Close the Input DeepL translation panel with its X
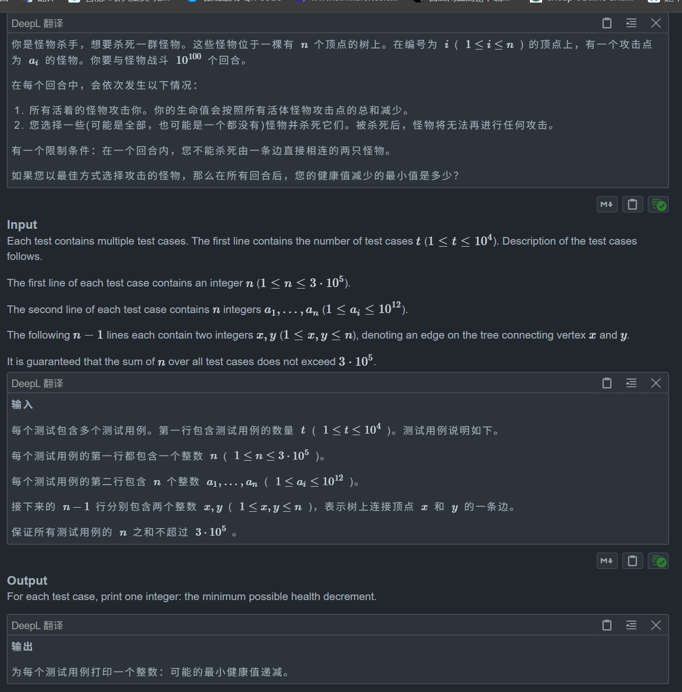 [656, 383]
